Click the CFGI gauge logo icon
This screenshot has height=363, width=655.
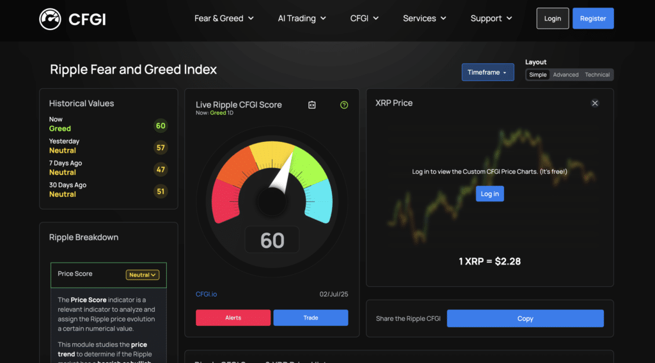pyautogui.click(x=50, y=19)
